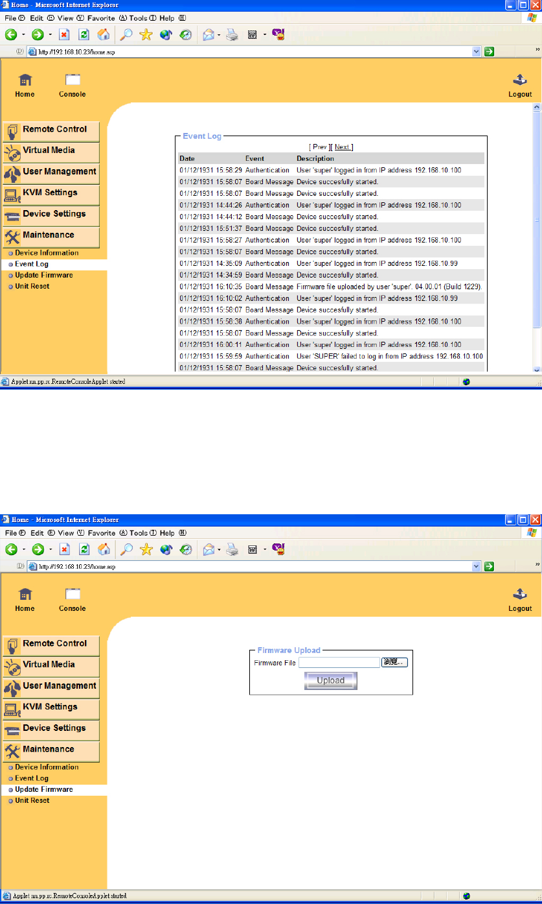Open KVM Settings on the Firmware Upload page

pyautogui.click(x=51, y=709)
